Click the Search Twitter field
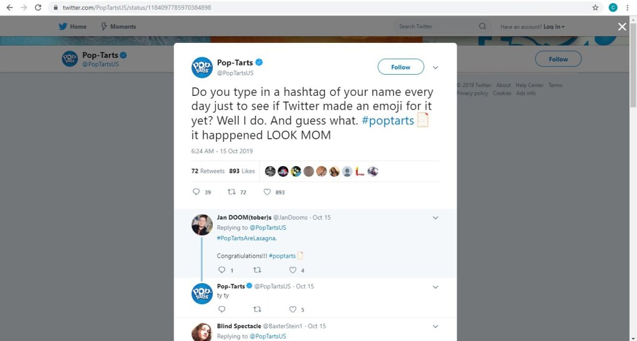 (x=435, y=27)
